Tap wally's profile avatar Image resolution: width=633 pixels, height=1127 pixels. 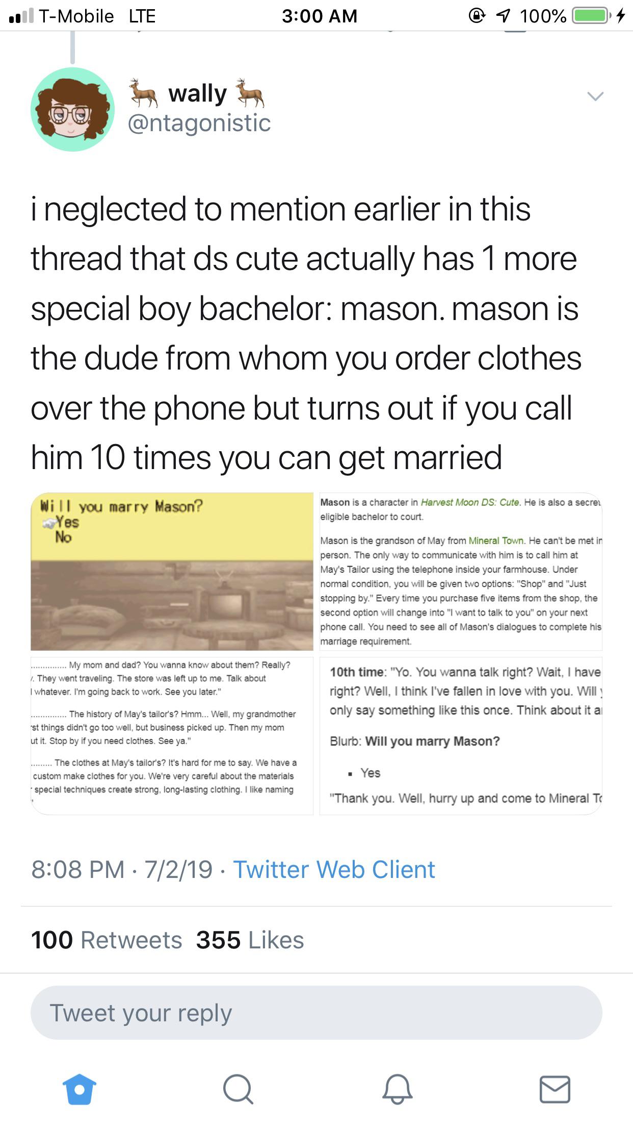pyautogui.click(x=72, y=109)
